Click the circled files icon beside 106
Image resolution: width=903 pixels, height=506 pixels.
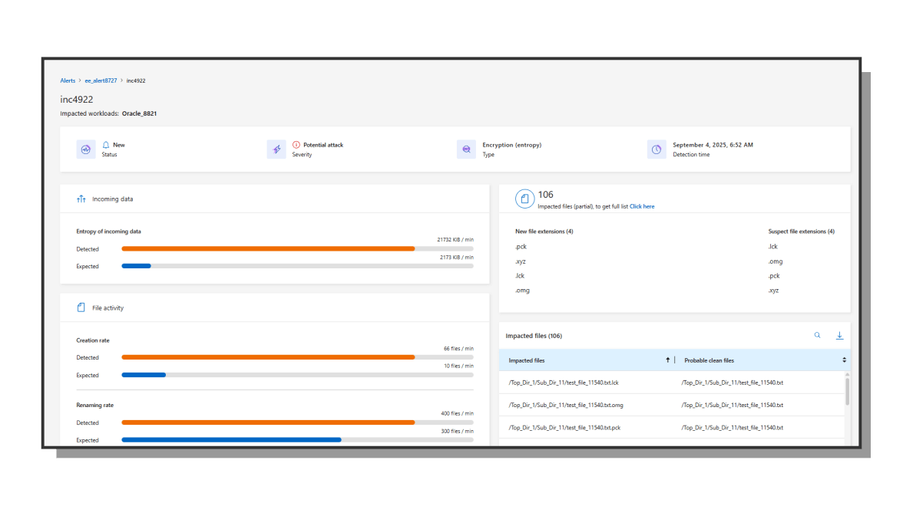click(x=524, y=199)
